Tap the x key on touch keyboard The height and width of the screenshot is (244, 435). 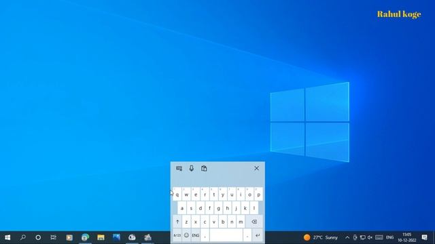click(196, 222)
